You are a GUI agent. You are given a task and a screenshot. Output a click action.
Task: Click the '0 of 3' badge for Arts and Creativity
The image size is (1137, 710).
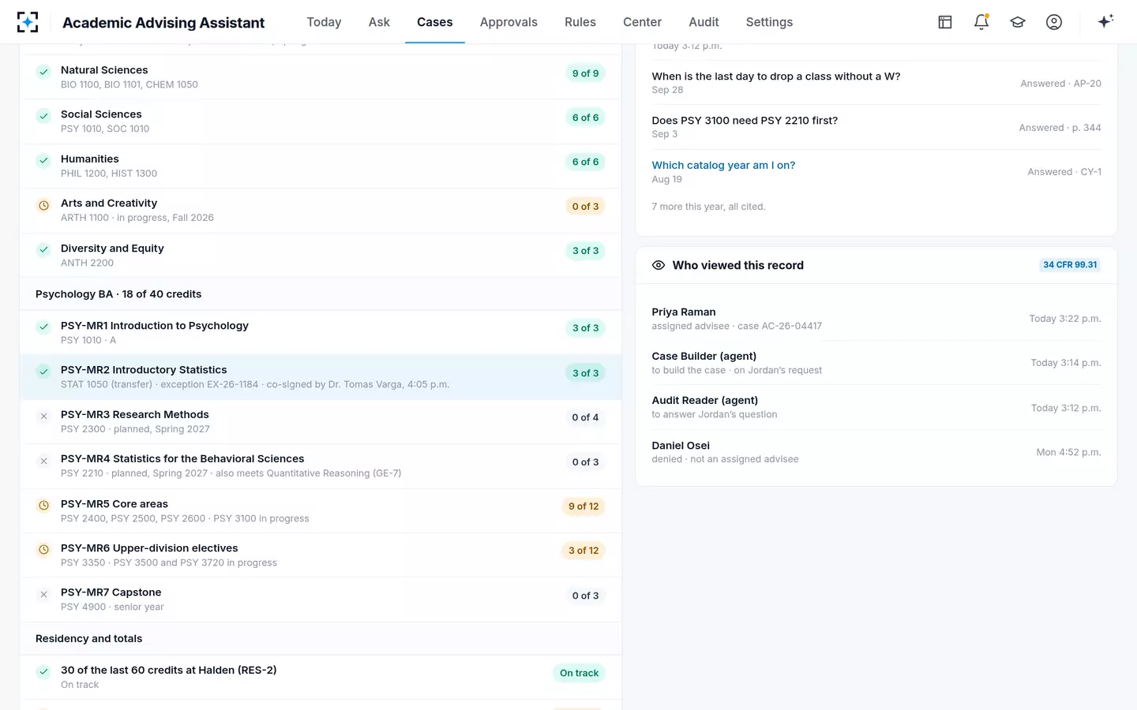(x=585, y=207)
